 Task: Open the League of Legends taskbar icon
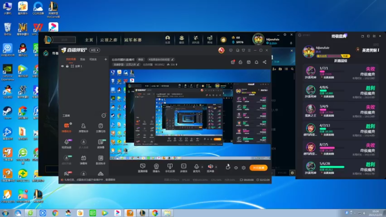(142, 213)
